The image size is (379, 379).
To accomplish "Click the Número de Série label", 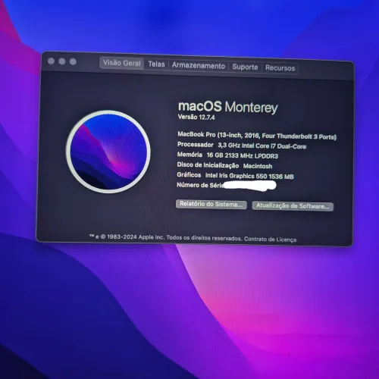I will [200, 185].
